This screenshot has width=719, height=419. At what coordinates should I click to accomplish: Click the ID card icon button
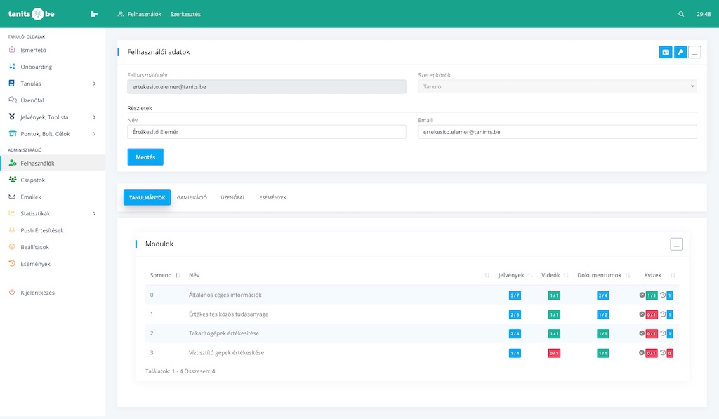tap(665, 52)
